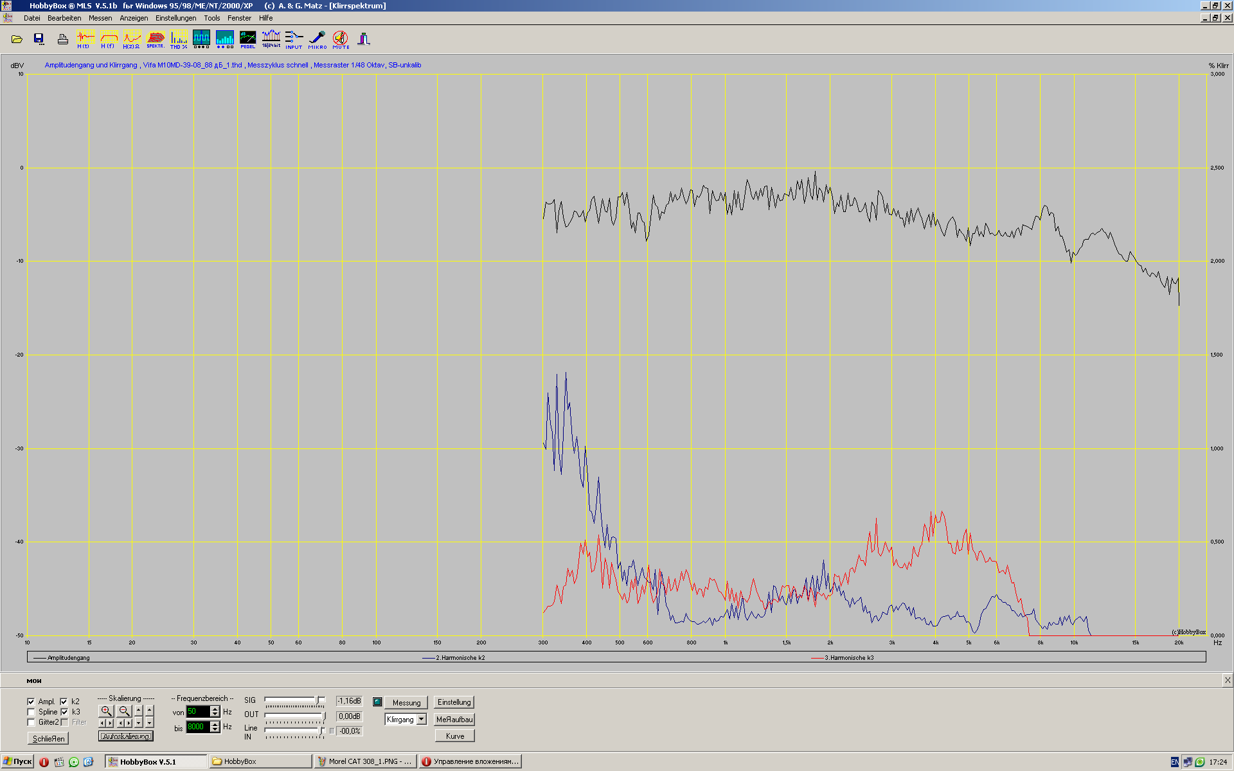Open the H(f) frequency response tool
The width and height of the screenshot is (1234, 771).
coord(108,39)
